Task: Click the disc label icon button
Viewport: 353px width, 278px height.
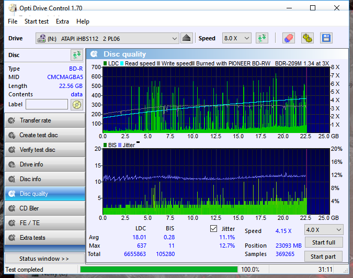Action: click(76, 105)
